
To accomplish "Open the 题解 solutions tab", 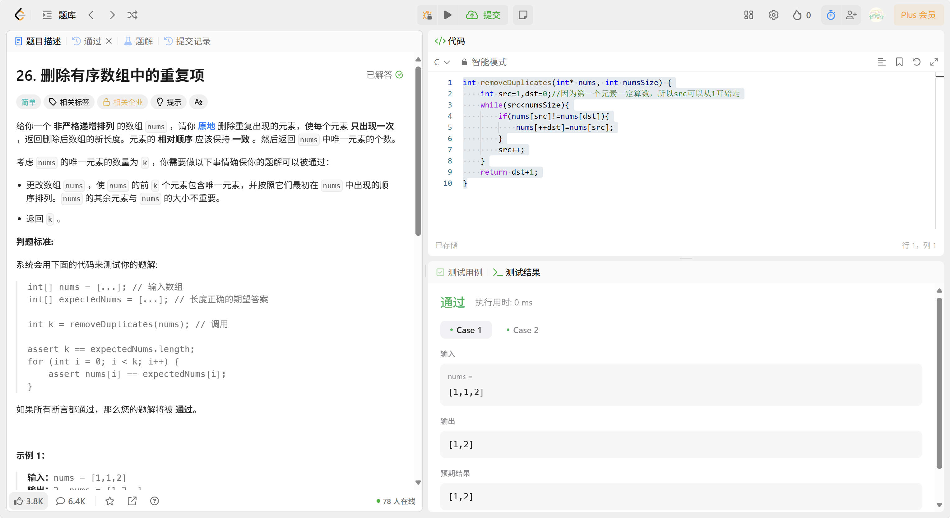I will point(139,41).
